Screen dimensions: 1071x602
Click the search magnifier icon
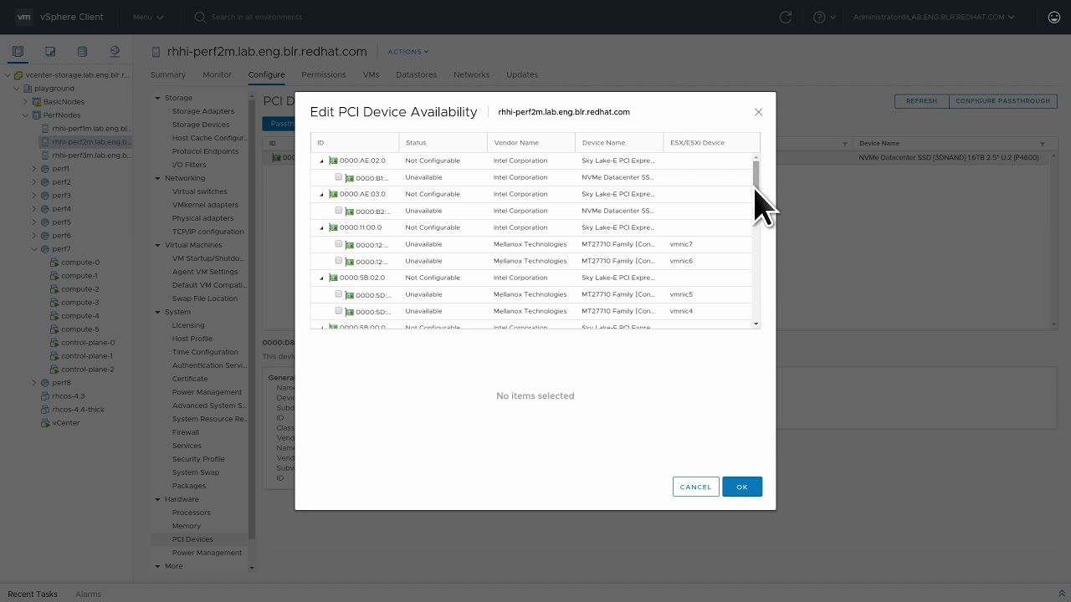[x=200, y=17]
